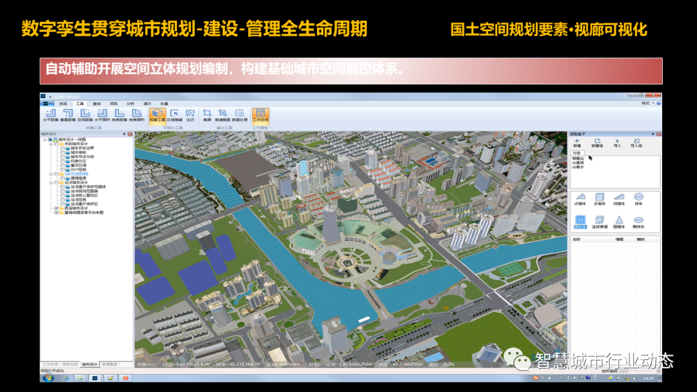Switch to the 演示 ribbon tab
Image resolution: width=697 pixels, height=392 pixels.
tap(147, 103)
